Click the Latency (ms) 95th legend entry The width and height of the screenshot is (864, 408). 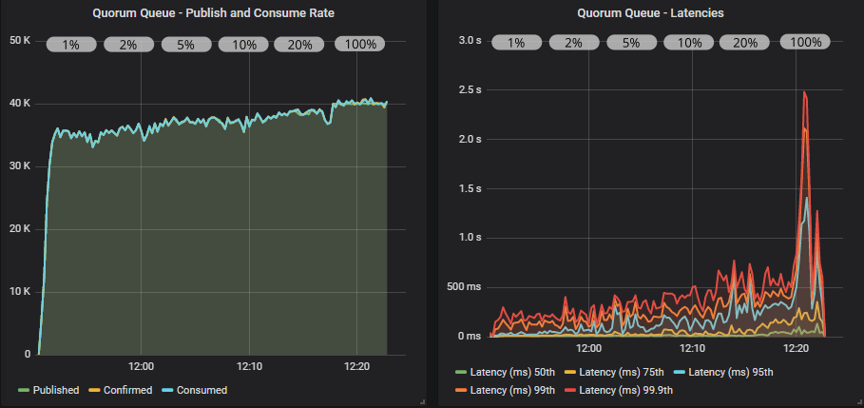tap(730, 372)
